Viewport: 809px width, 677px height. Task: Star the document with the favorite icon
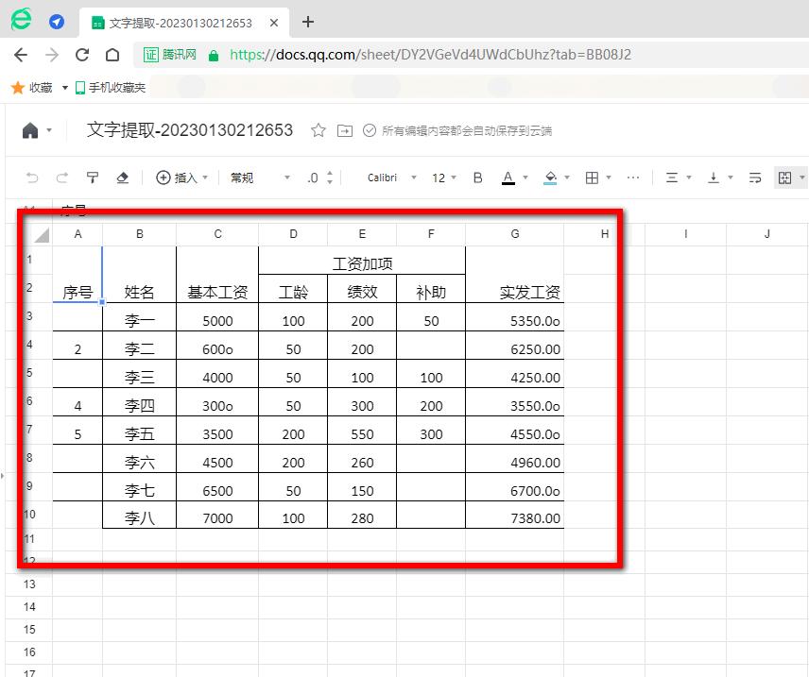coord(318,130)
